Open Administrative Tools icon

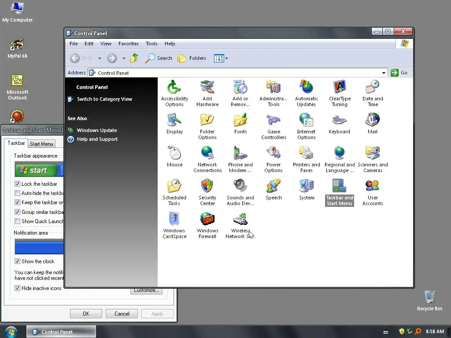(x=274, y=87)
